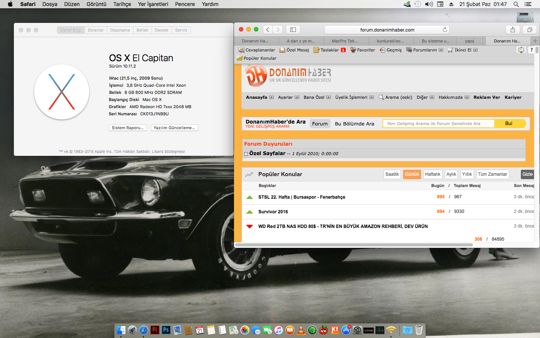
Task: Open App Store from the dock
Action: point(346,330)
